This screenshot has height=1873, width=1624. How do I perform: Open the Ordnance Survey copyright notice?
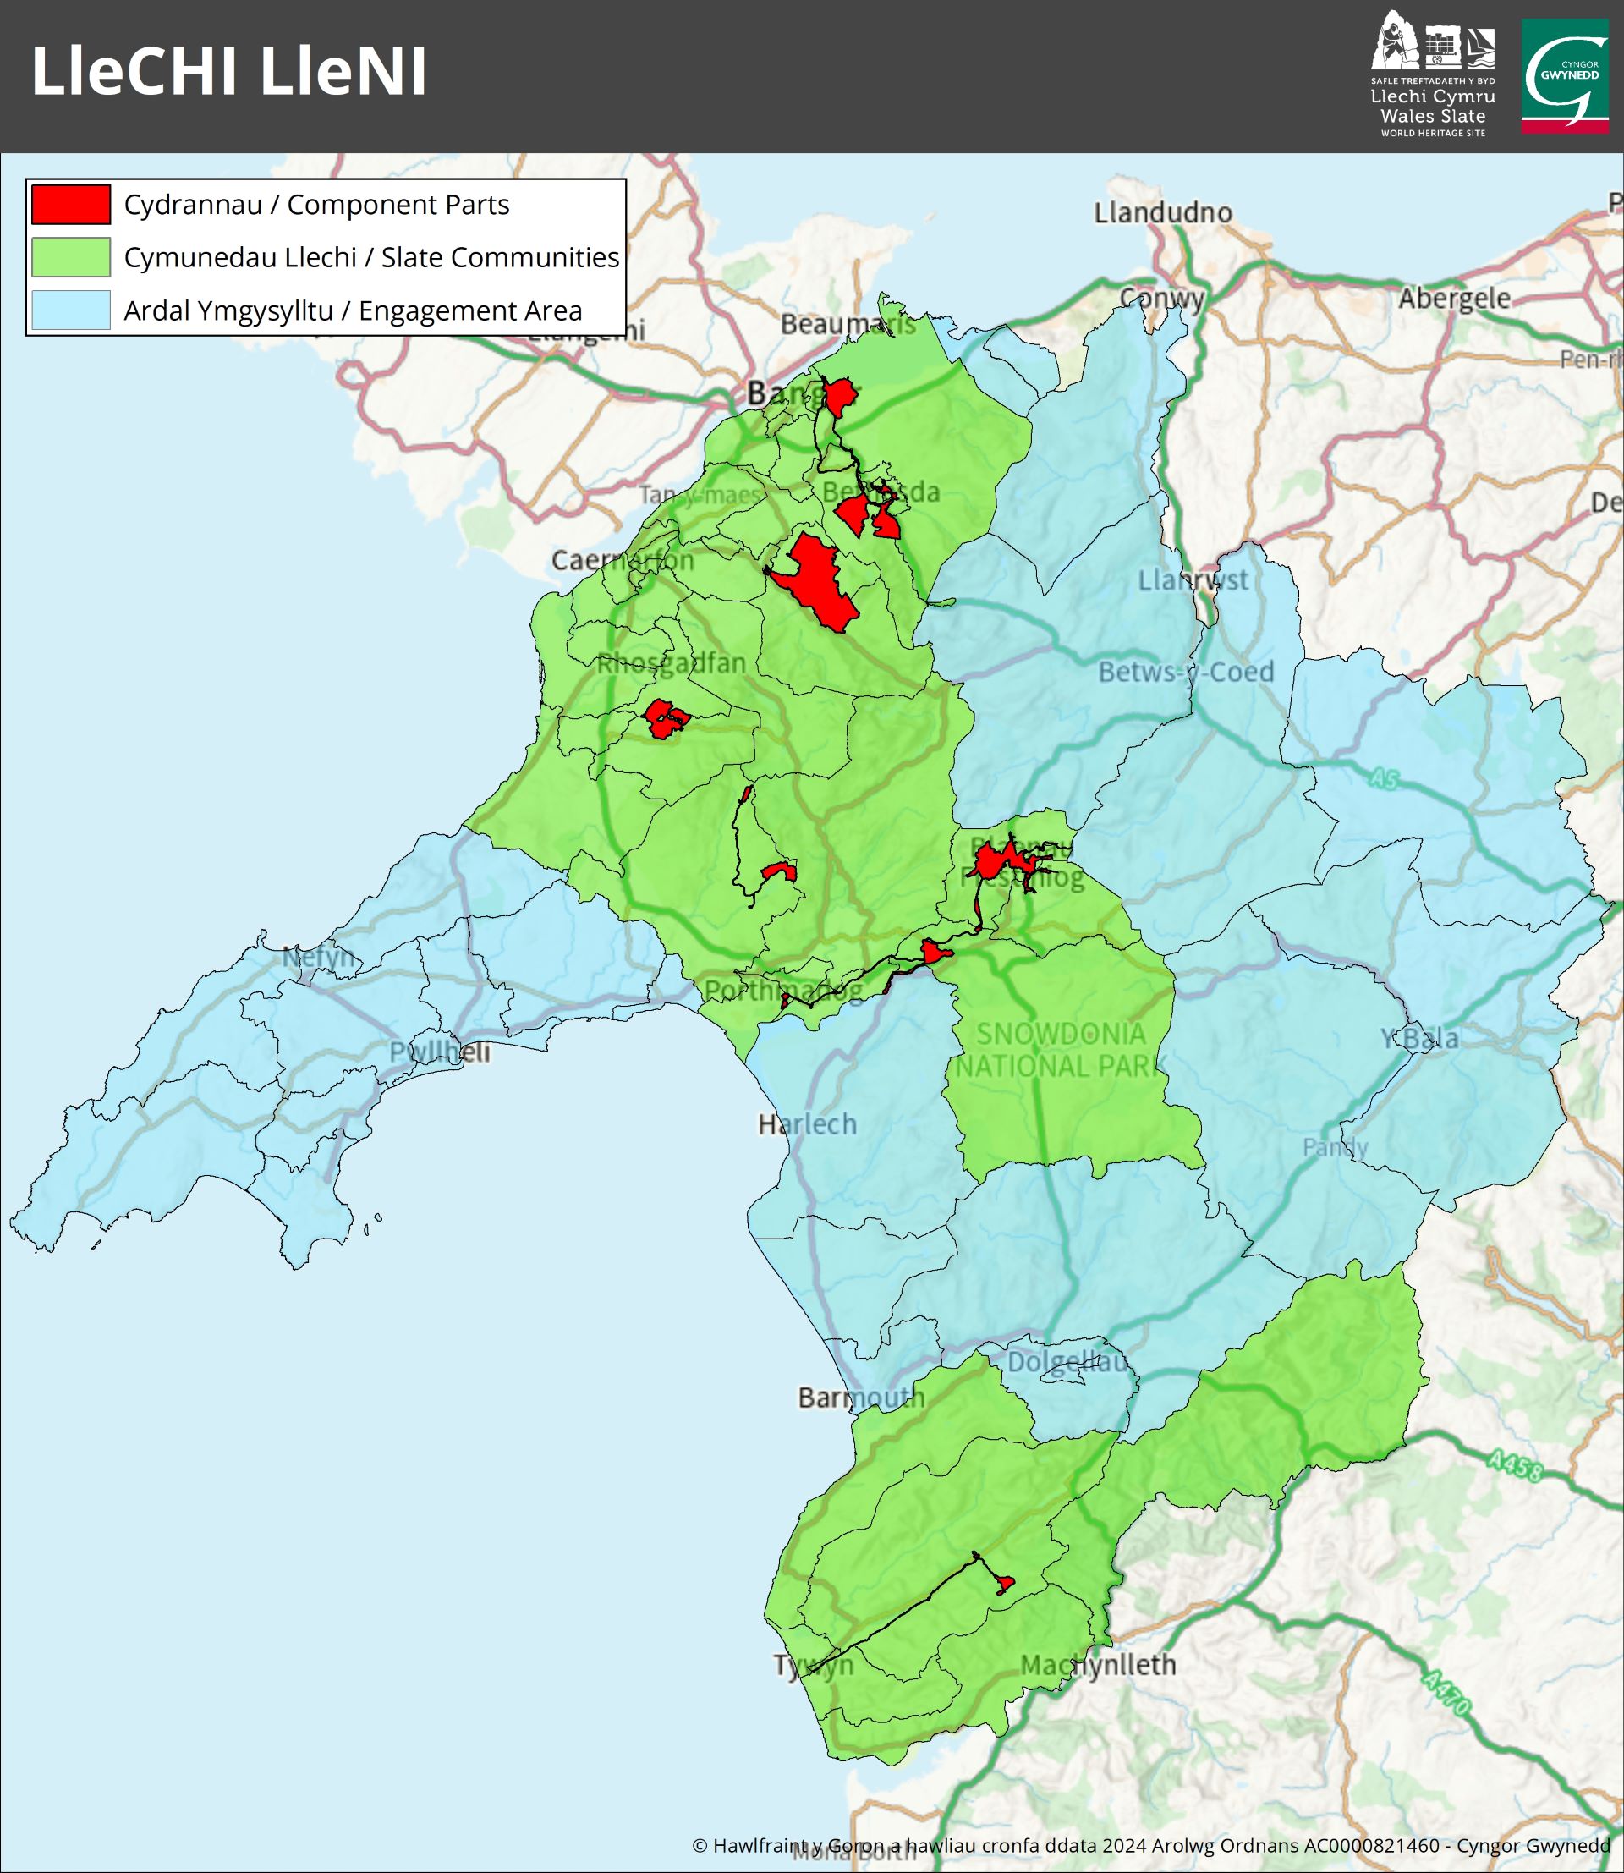(x=1151, y=1846)
